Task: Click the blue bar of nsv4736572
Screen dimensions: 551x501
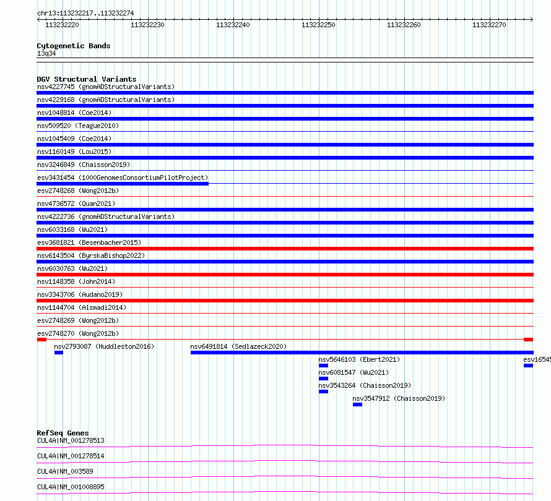Action: (x=285, y=210)
